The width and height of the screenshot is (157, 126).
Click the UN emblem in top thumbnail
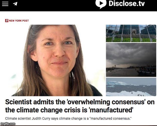(134, 32)
